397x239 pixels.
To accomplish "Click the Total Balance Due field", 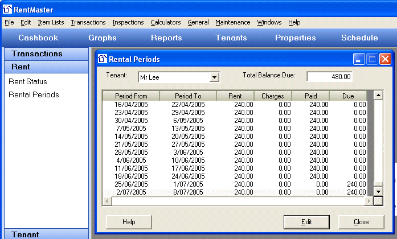I will (x=330, y=76).
